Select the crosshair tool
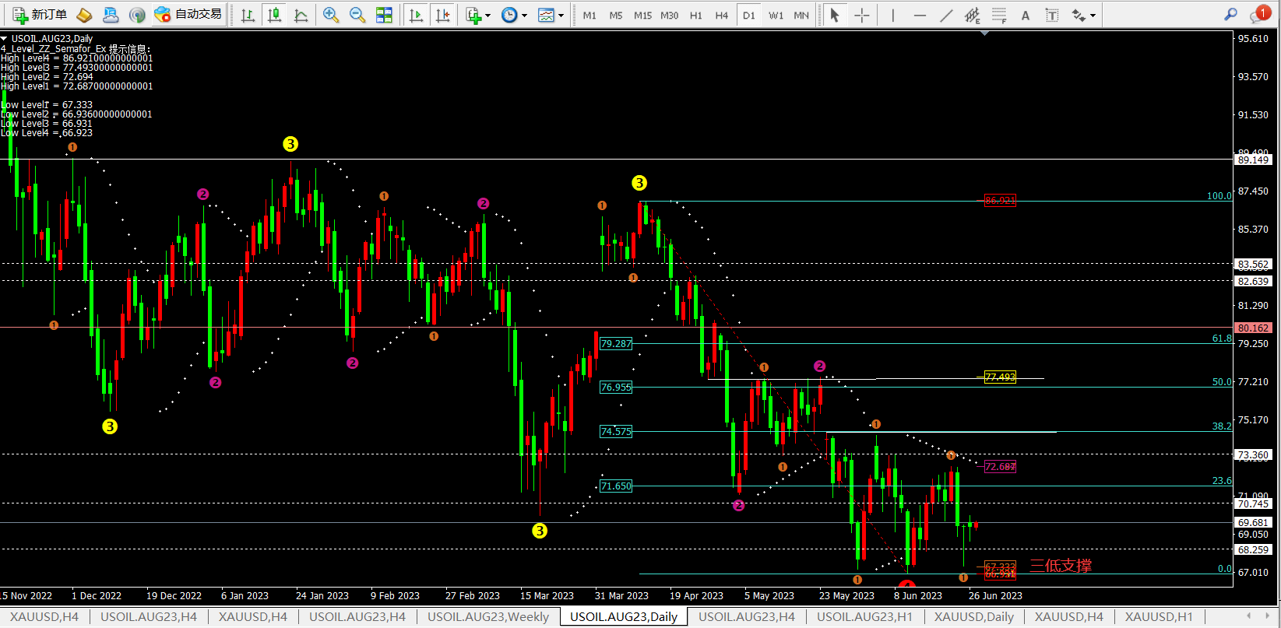Image resolution: width=1281 pixels, height=628 pixels. pyautogui.click(x=861, y=15)
